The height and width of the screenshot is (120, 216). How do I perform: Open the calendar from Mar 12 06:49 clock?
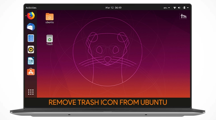tap(113, 8)
